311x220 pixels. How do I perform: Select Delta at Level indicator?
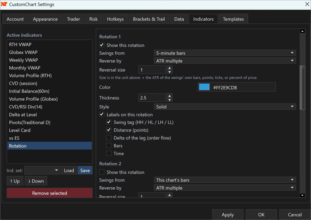(50, 114)
